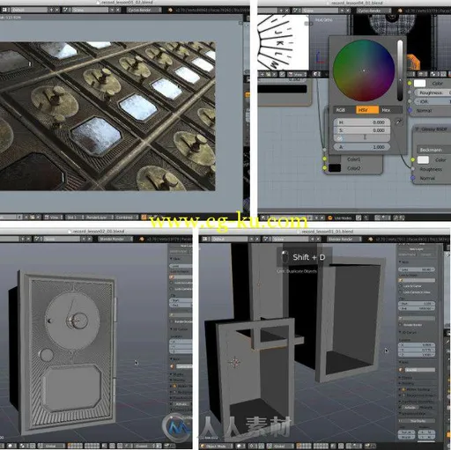Click the H value field in color picker

pyautogui.click(x=362, y=122)
